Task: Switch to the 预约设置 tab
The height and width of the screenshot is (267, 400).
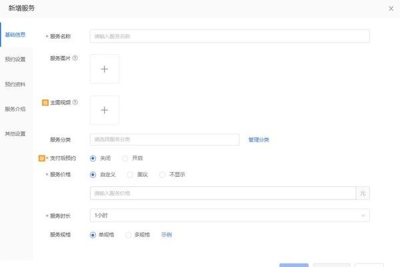Action: 15,59
